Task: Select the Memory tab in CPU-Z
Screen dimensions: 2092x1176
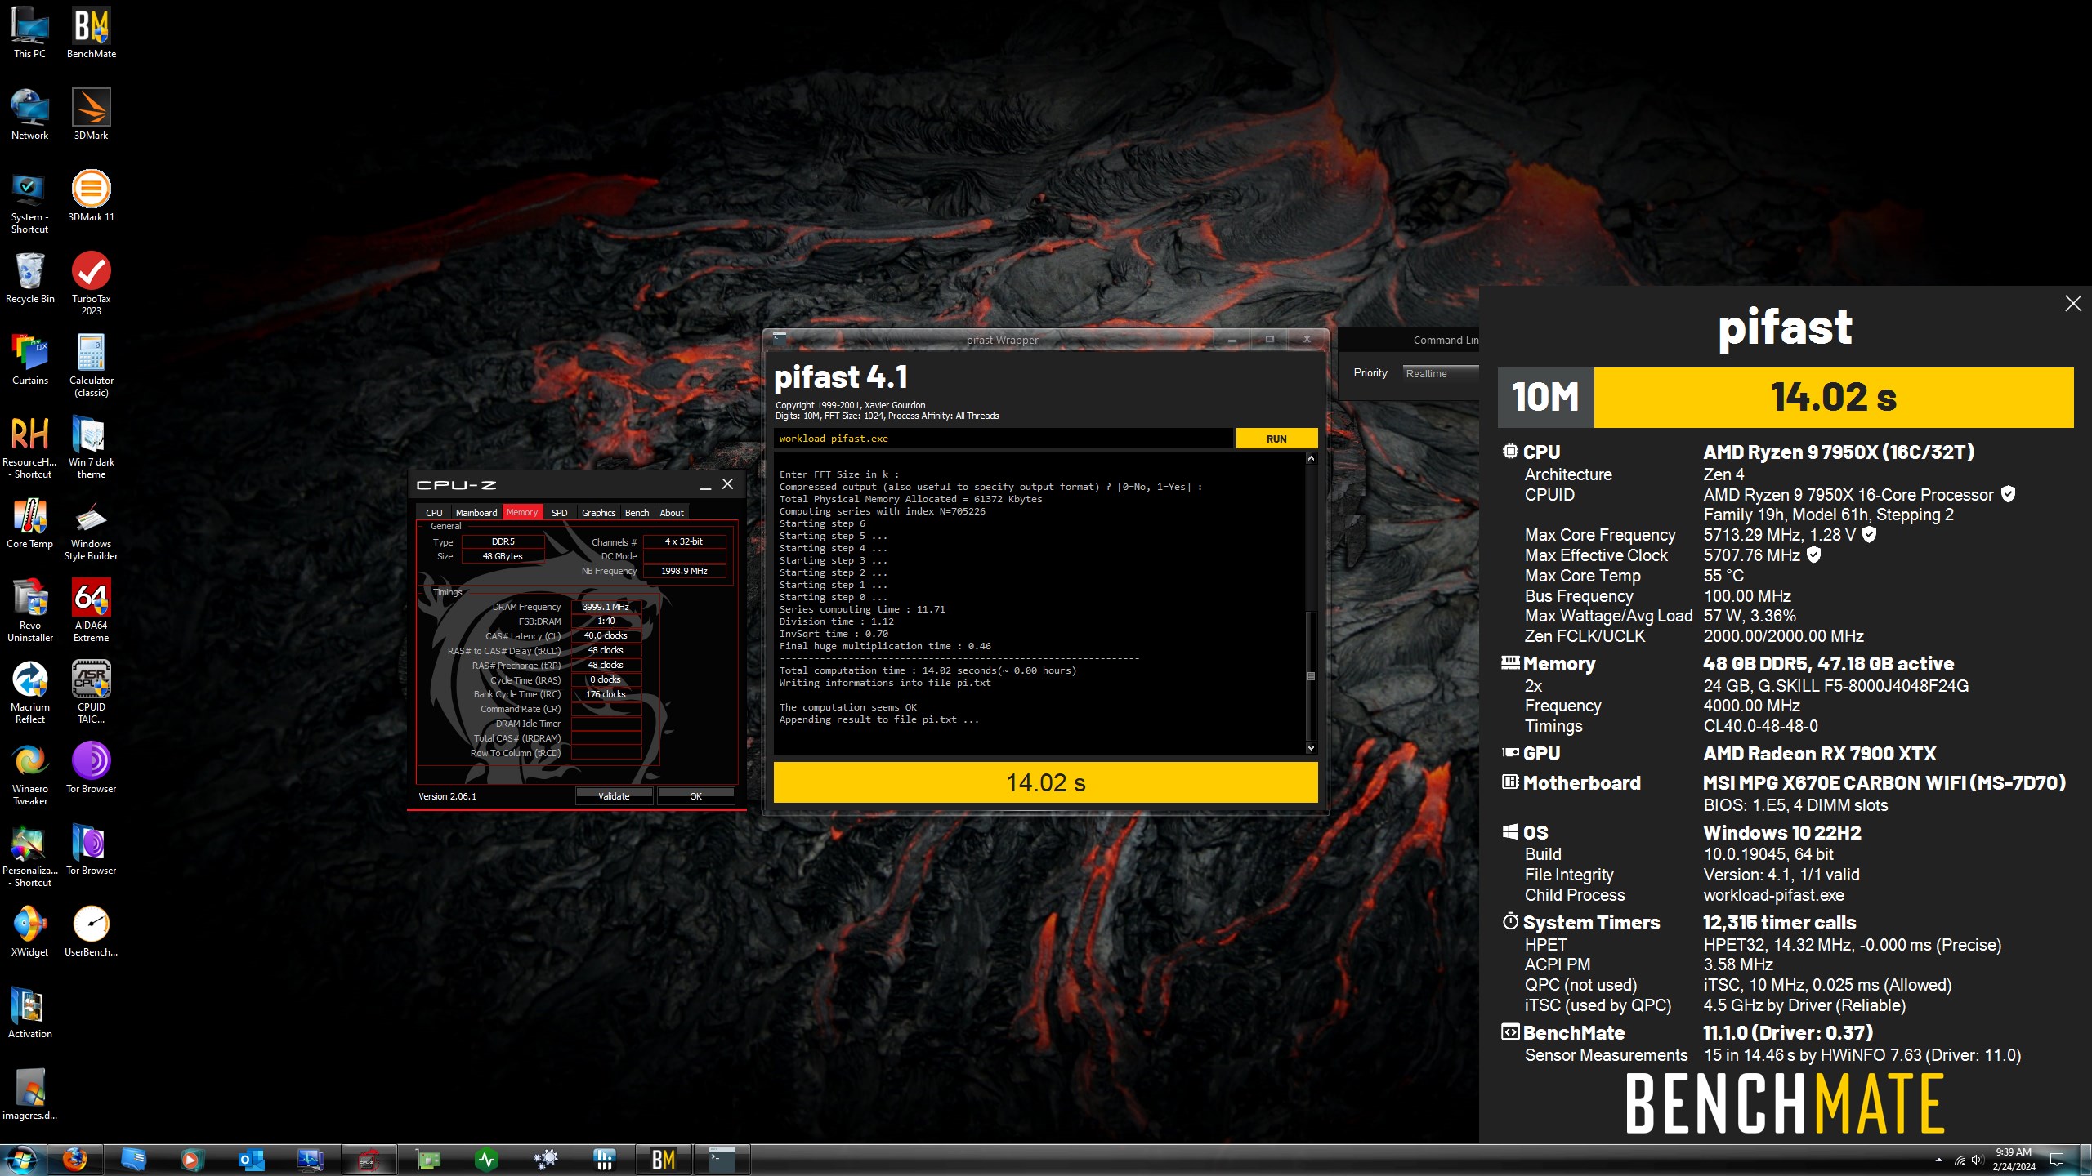Action: point(522,512)
